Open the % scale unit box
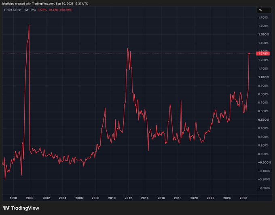Screen dimensions: 275x215 click(264, 10)
